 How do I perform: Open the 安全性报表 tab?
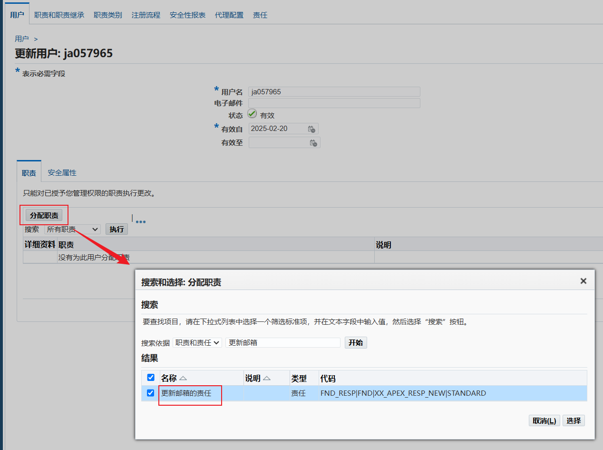[x=188, y=15]
